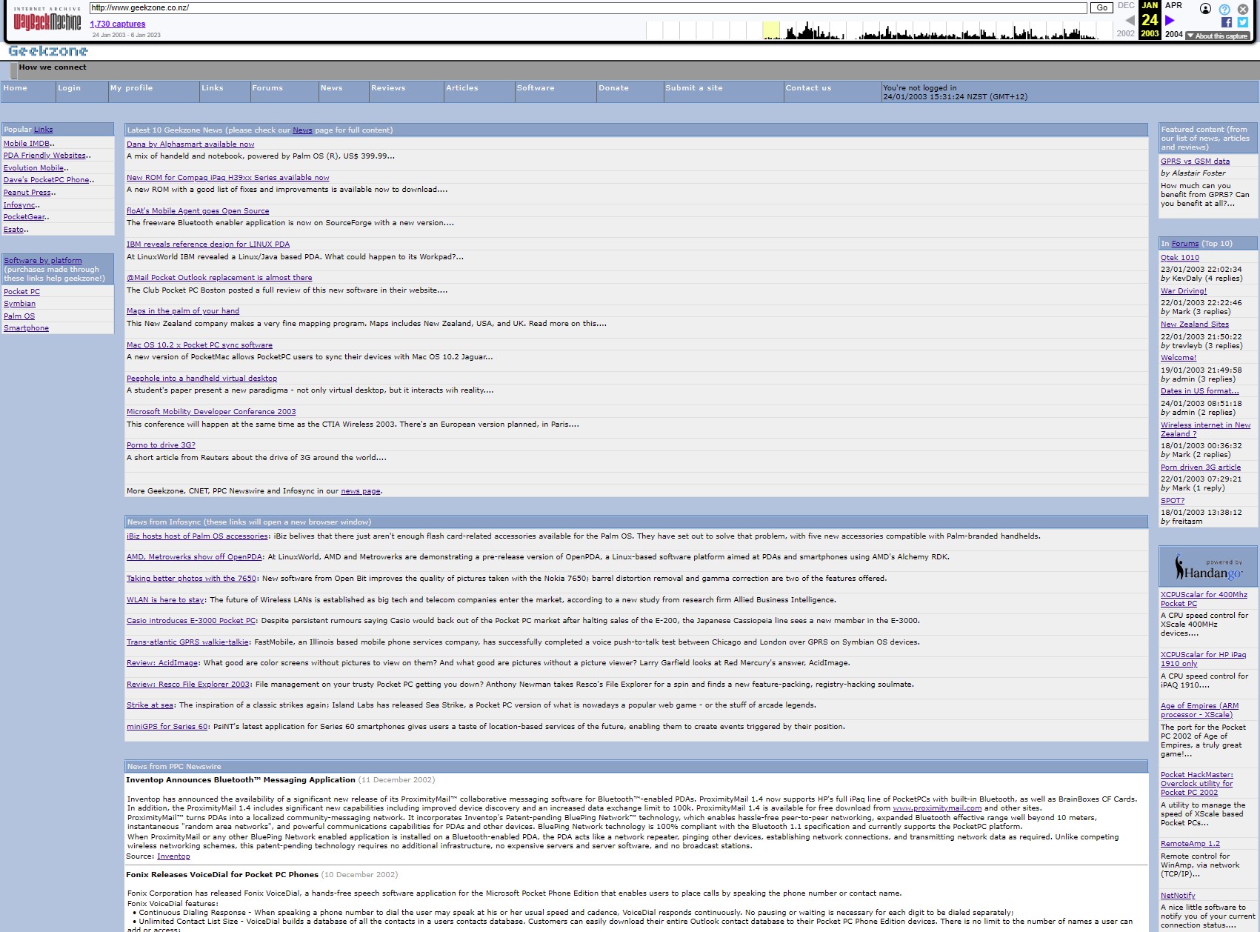The width and height of the screenshot is (1260, 932).
Task: Open Inventop source link
Action: click(x=173, y=856)
